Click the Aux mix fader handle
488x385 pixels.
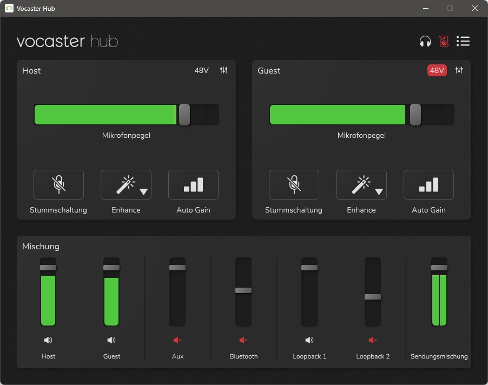coord(177,268)
